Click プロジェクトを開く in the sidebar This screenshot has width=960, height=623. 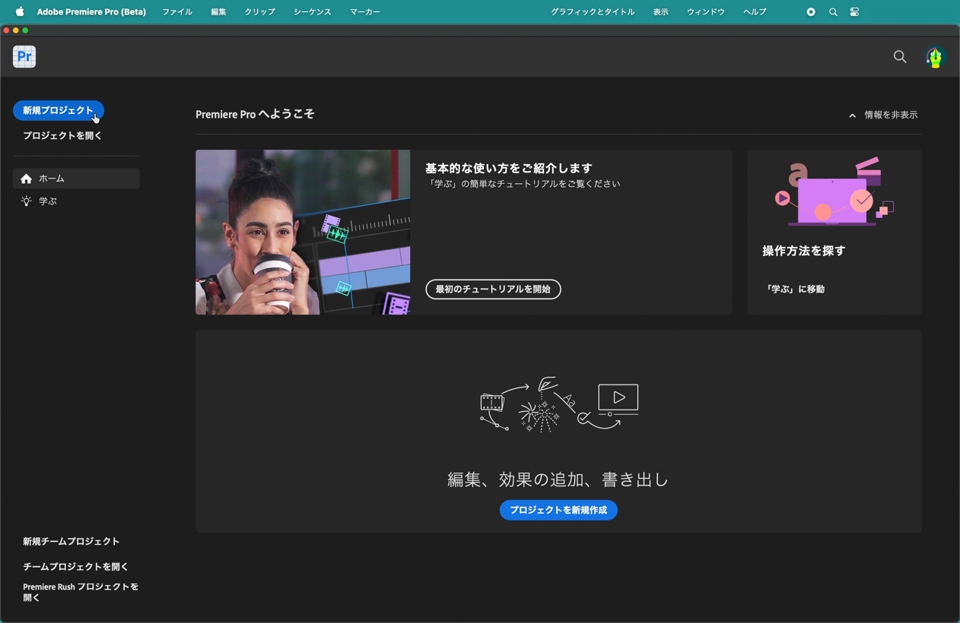pos(62,136)
